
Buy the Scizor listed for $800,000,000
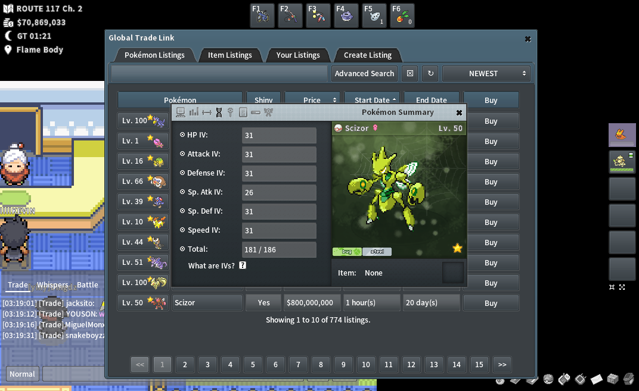tap(491, 303)
